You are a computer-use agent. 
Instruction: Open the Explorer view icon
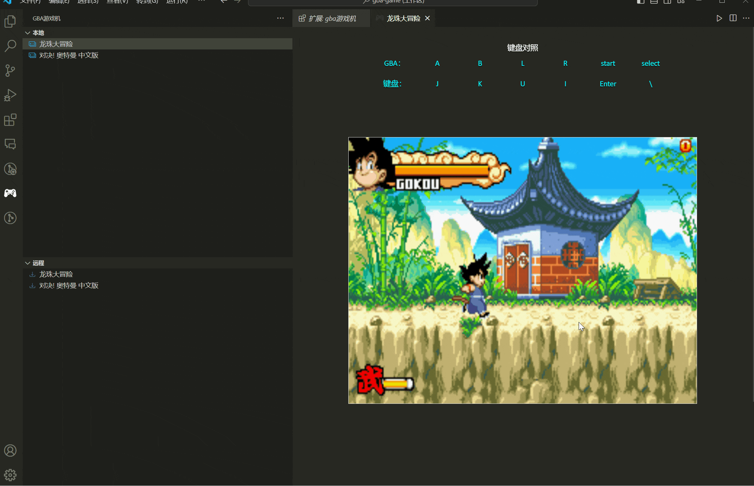coord(10,21)
